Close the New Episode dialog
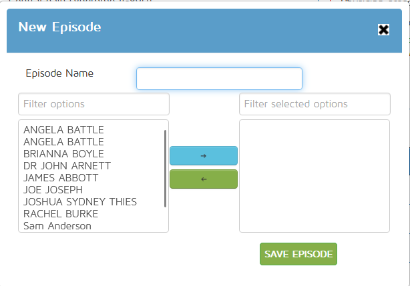Screen dimensions: 410x286 [x=383, y=29]
